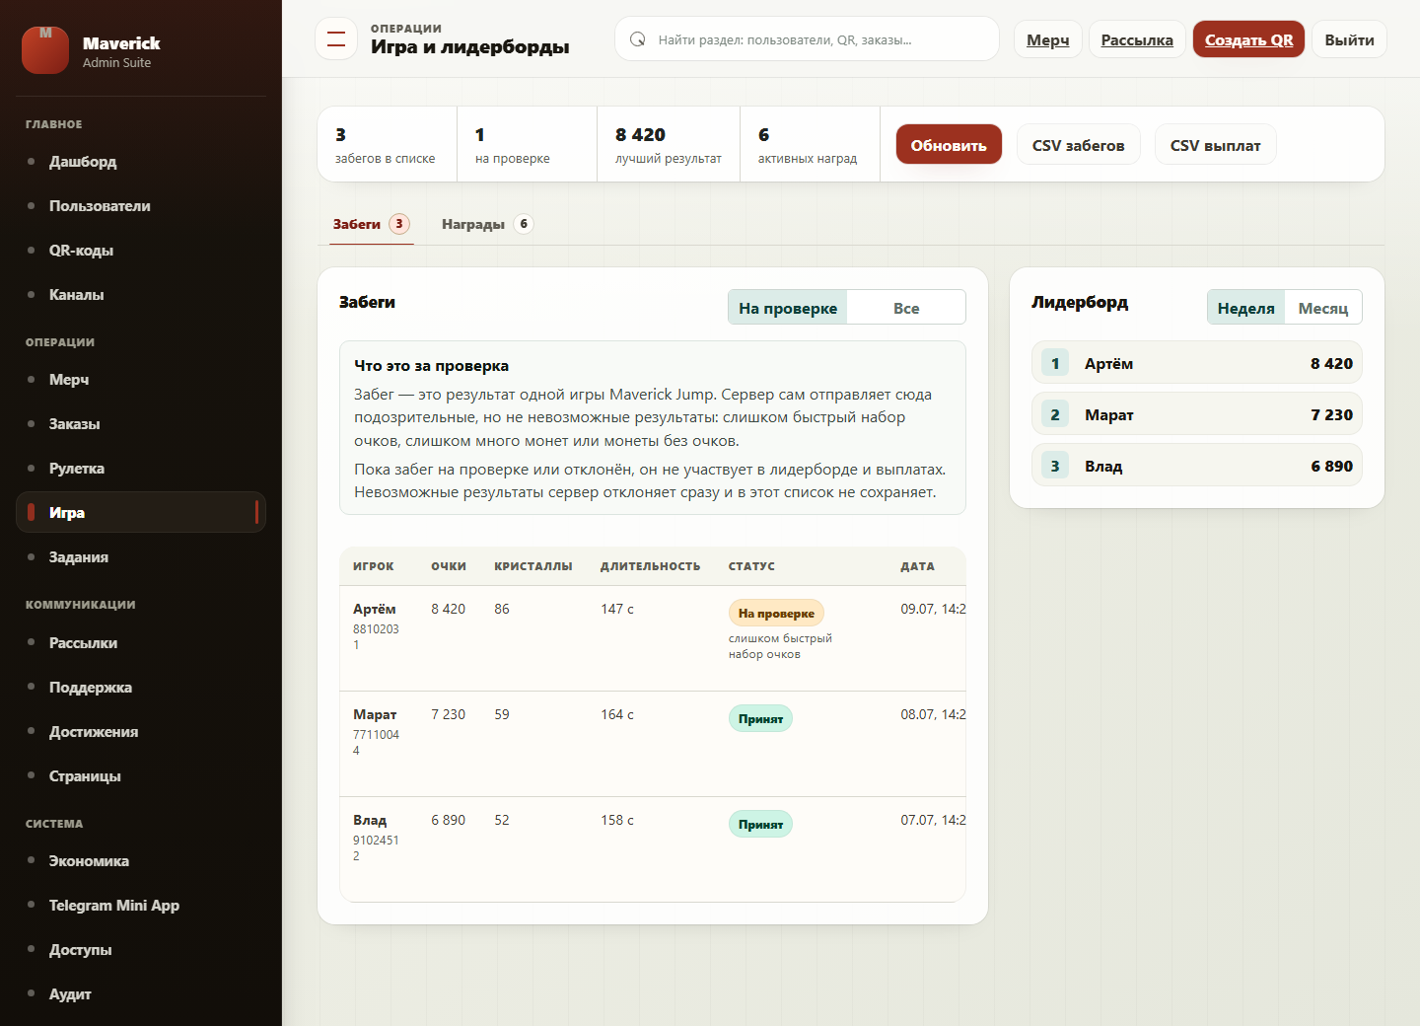The image size is (1420, 1026).
Task: Toggle runs filter to Все
Action: pos(906,308)
